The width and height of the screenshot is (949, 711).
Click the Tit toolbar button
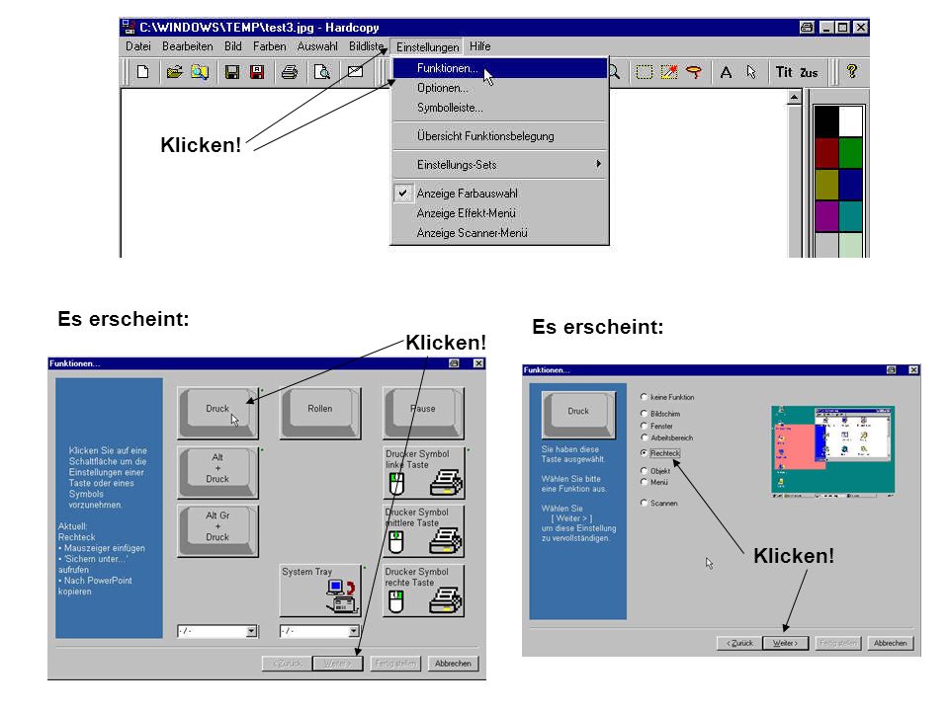[x=784, y=72]
